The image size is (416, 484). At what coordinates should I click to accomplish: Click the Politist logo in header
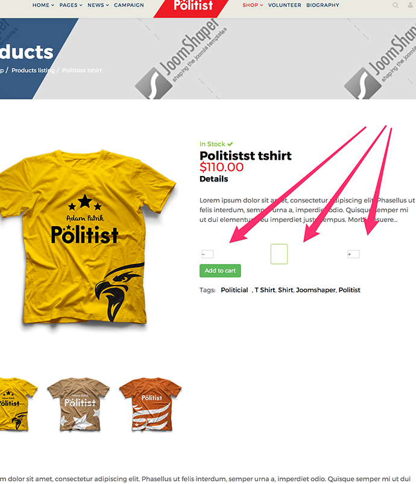coord(194,5)
